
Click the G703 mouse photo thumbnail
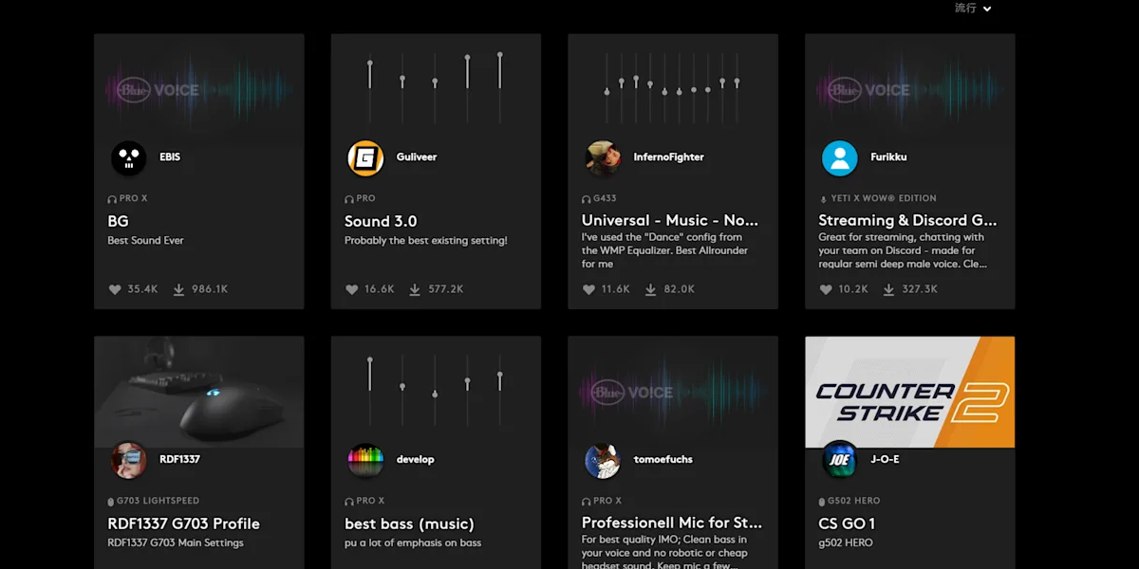pos(198,392)
